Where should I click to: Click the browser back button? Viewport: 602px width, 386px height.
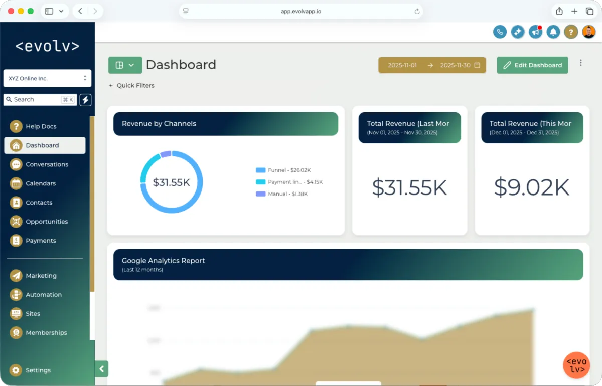pyautogui.click(x=80, y=11)
